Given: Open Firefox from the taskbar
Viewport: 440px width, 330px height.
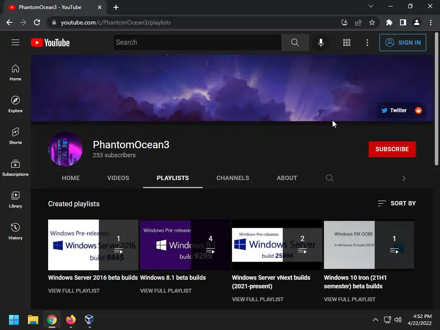Looking at the screenshot, I should (x=71, y=320).
